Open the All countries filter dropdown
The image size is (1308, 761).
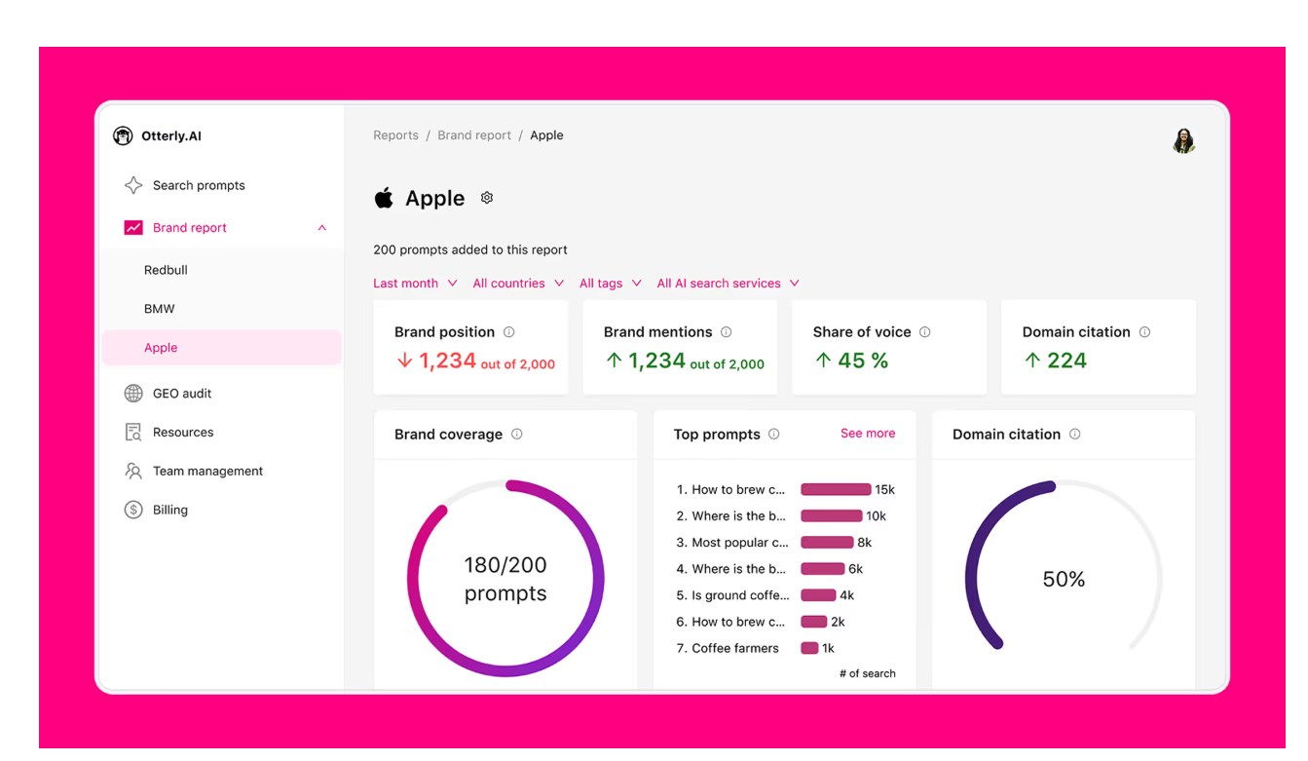[518, 284]
